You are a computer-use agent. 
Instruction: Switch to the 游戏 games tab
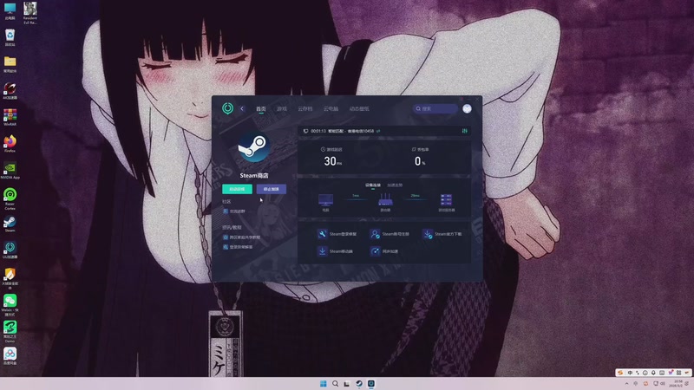click(x=282, y=108)
